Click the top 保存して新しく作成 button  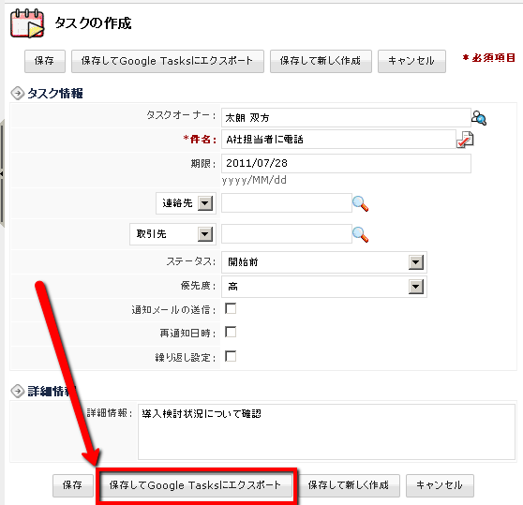point(321,61)
